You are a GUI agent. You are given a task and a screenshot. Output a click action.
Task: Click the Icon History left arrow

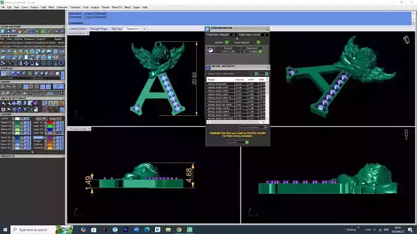point(57,31)
